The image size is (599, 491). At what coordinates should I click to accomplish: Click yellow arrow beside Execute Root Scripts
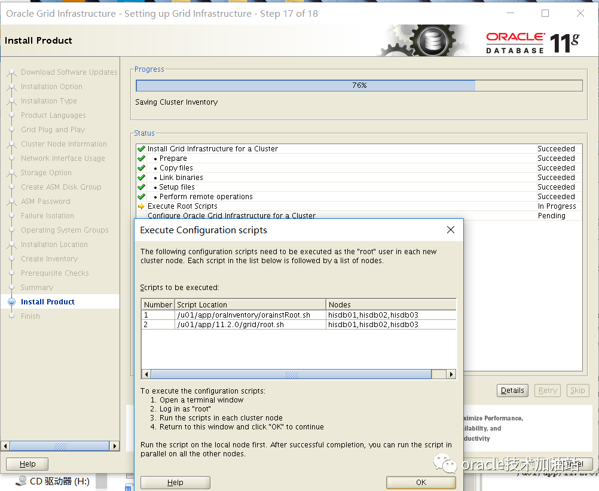point(141,206)
